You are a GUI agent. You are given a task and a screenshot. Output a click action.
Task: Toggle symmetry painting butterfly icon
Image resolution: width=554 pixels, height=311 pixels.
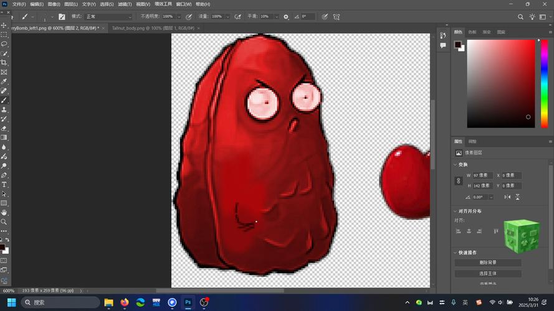click(x=337, y=17)
